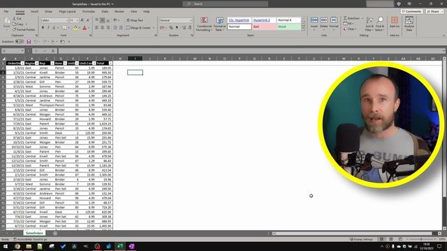This screenshot has height=251, width=447.
Task: Save the workbook via quick access toolbar
Action: point(29,42)
